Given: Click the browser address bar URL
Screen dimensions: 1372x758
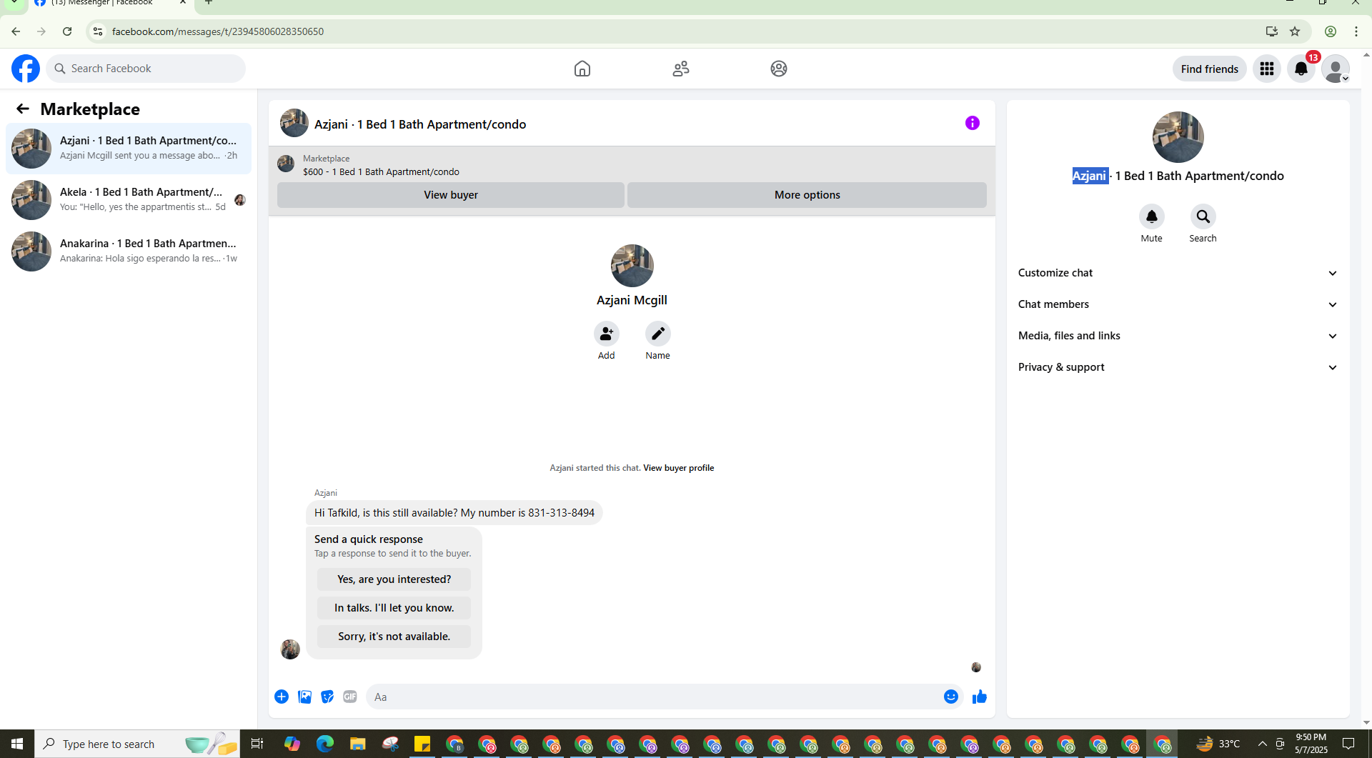Looking at the screenshot, I should (218, 31).
